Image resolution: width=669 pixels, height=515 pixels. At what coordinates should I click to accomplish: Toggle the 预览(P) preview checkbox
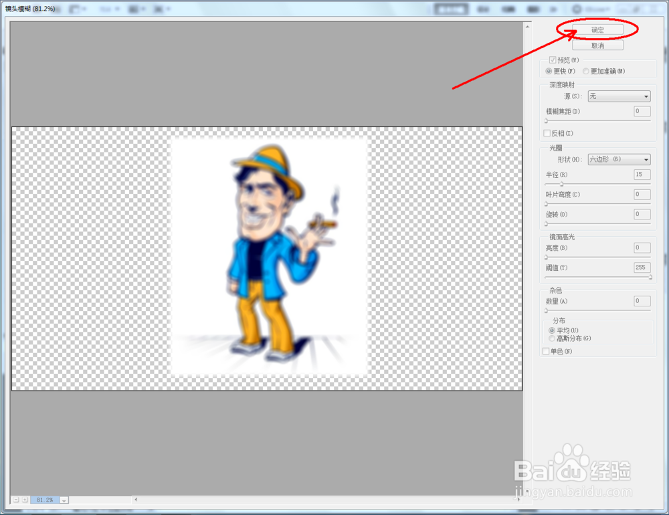click(x=553, y=60)
